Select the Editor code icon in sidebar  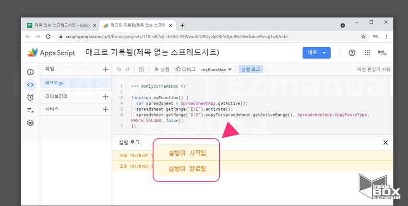[30, 85]
